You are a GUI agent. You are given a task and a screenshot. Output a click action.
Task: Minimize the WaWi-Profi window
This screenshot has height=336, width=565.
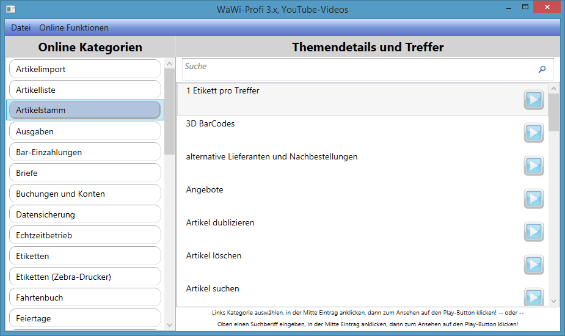point(509,7)
